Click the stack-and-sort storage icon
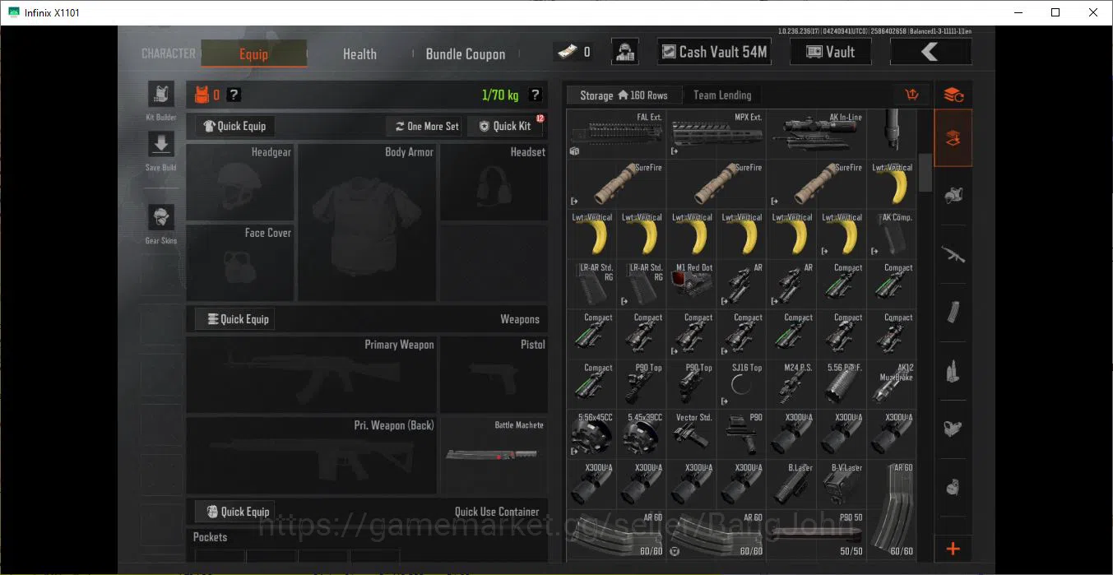 point(953,95)
